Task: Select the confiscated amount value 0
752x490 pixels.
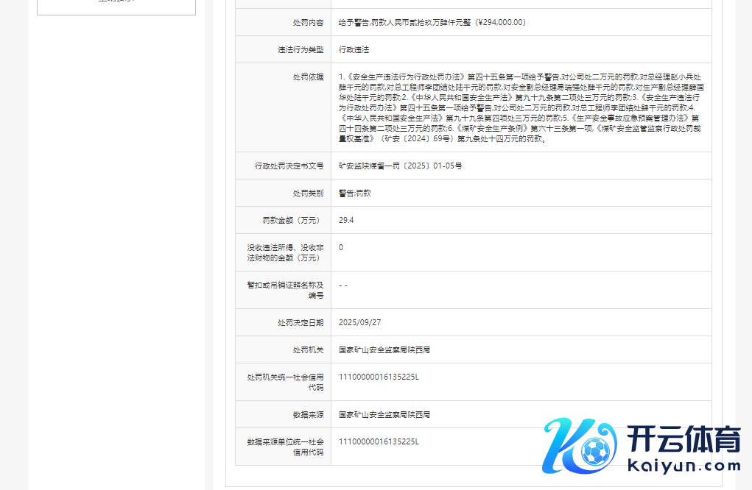Action: 340,247
